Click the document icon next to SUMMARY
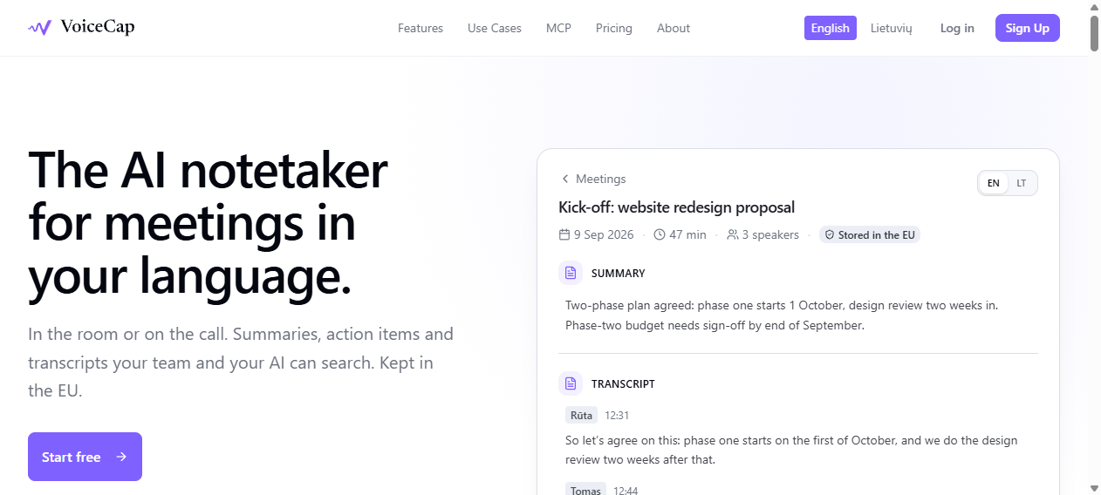Screen dimensions: 1101x495 tap(571, 273)
